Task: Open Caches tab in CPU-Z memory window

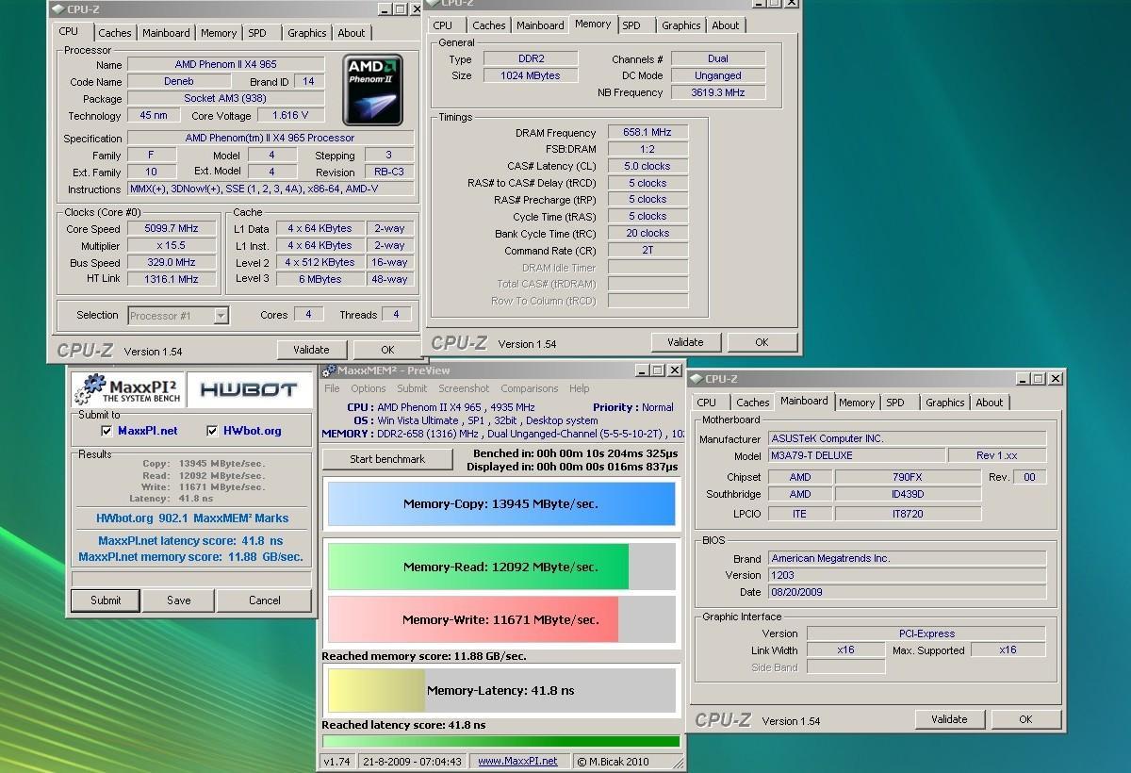Action: pyautogui.click(x=489, y=25)
